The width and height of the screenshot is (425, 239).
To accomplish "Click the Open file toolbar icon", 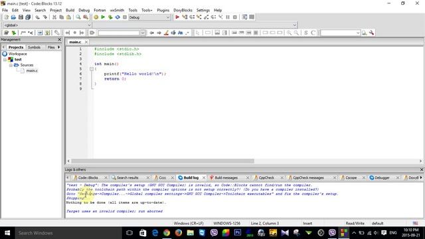I will (x=13, y=17).
